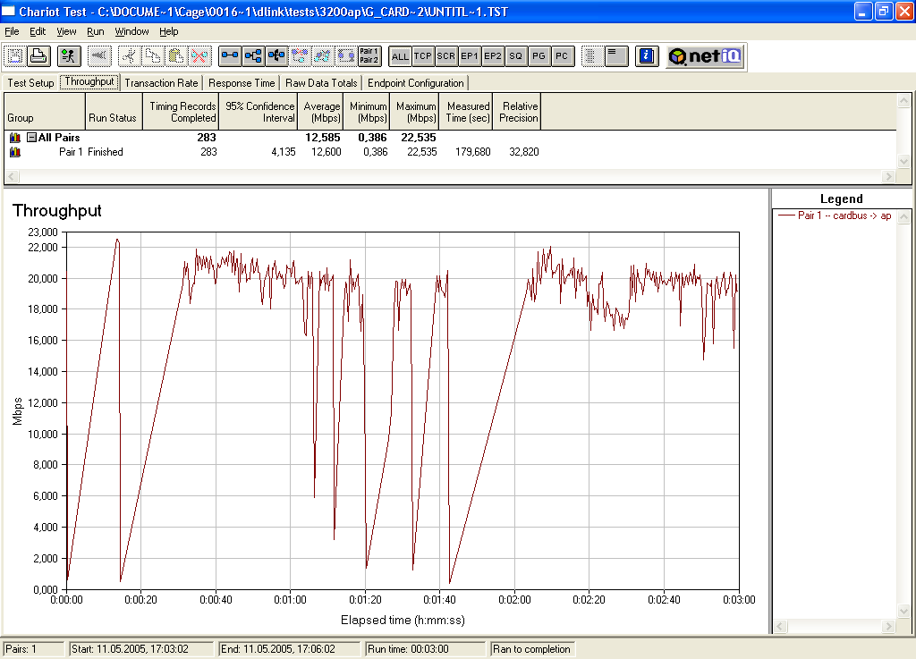The width and height of the screenshot is (916, 659).
Task: Click the Timing Records Completed column header
Action: (181, 112)
